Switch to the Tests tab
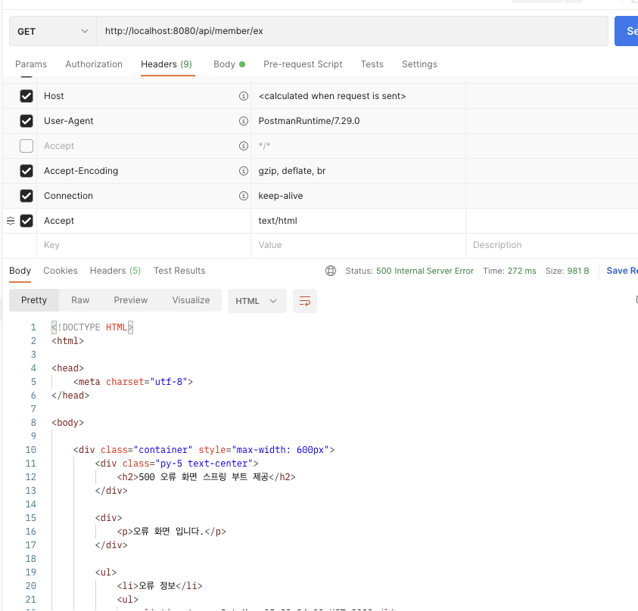638x611 pixels. (372, 64)
